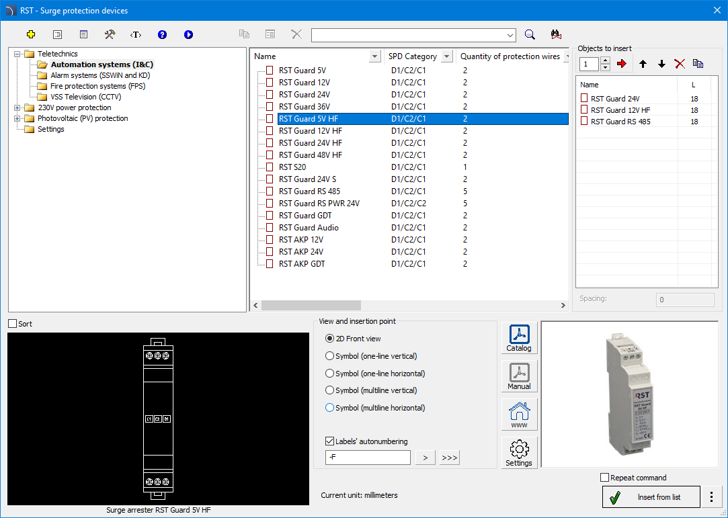Open the WWW home page button
The image size is (728, 518).
[x=519, y=415]
